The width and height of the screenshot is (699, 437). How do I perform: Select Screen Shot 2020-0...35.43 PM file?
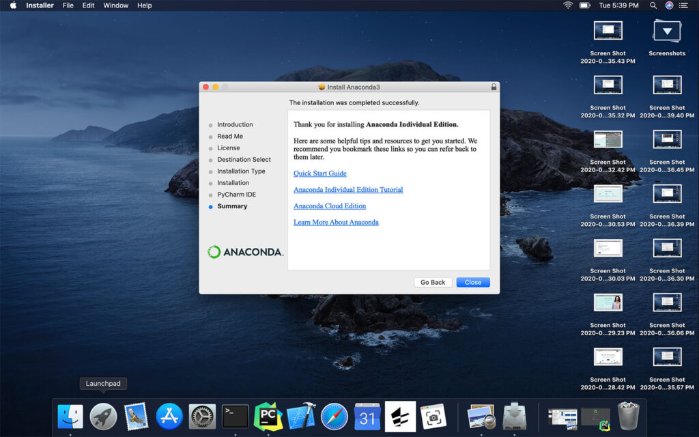608,31
